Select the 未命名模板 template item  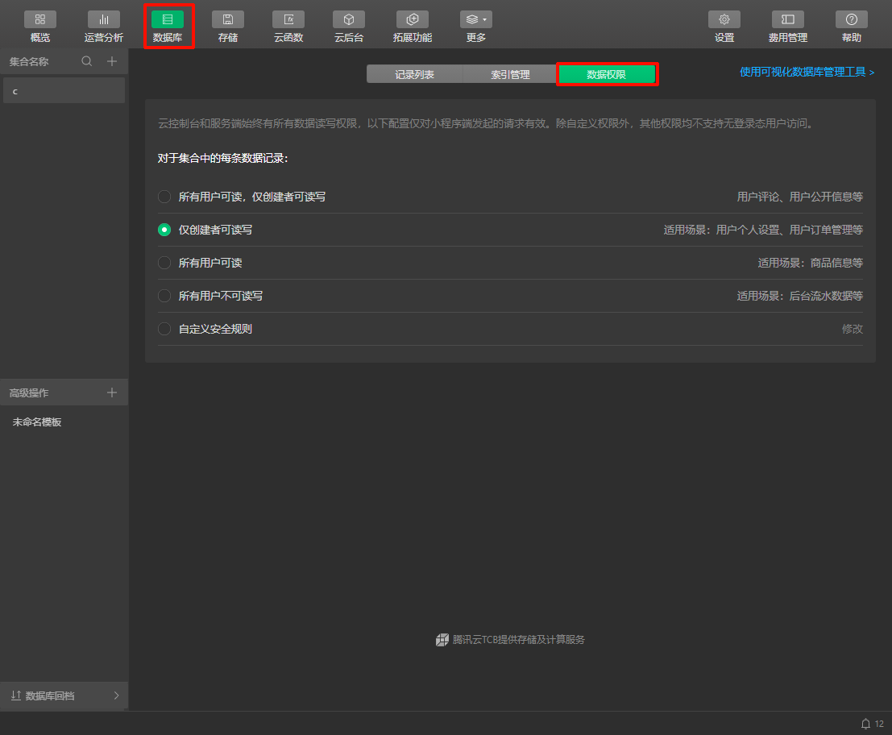pyautogui.click(x=37, y=422)
